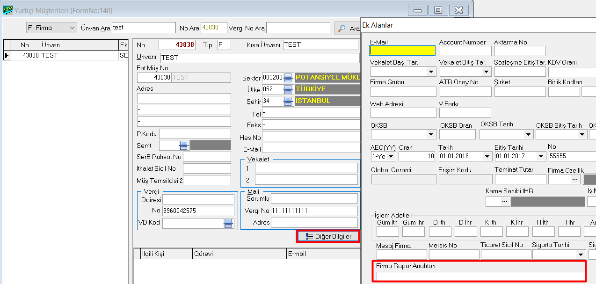Click the SerB Ruhsat No field
This screenshot has height=284, width=596.
207,157
